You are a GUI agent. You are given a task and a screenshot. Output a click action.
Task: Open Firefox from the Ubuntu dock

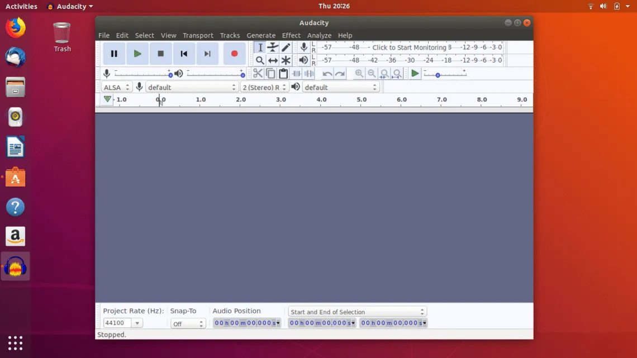coord(15,28)
